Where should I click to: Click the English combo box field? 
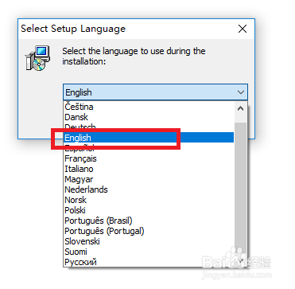(155, 92)
